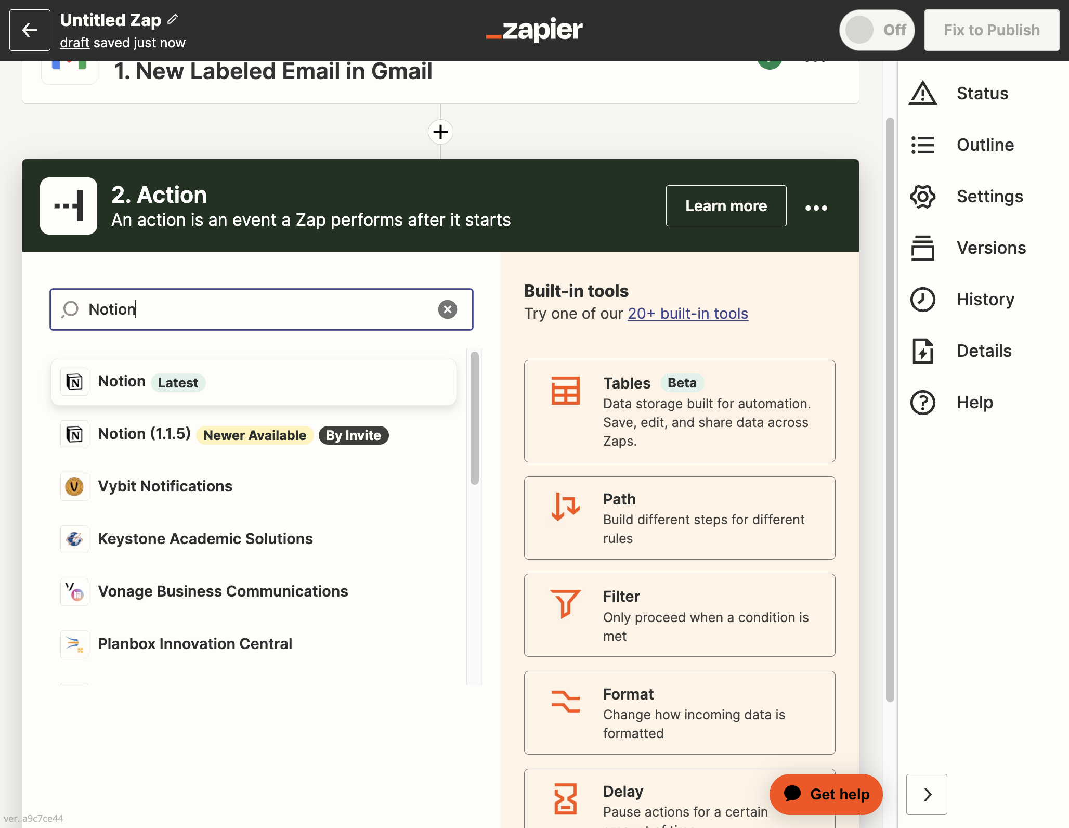1069x828 pixels.
Task: Clear the search text with X button
Action: point(447,309)
